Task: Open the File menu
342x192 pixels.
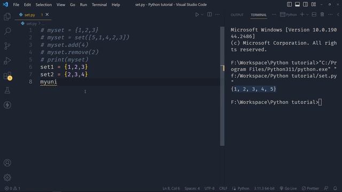Action: click(16, 5)
